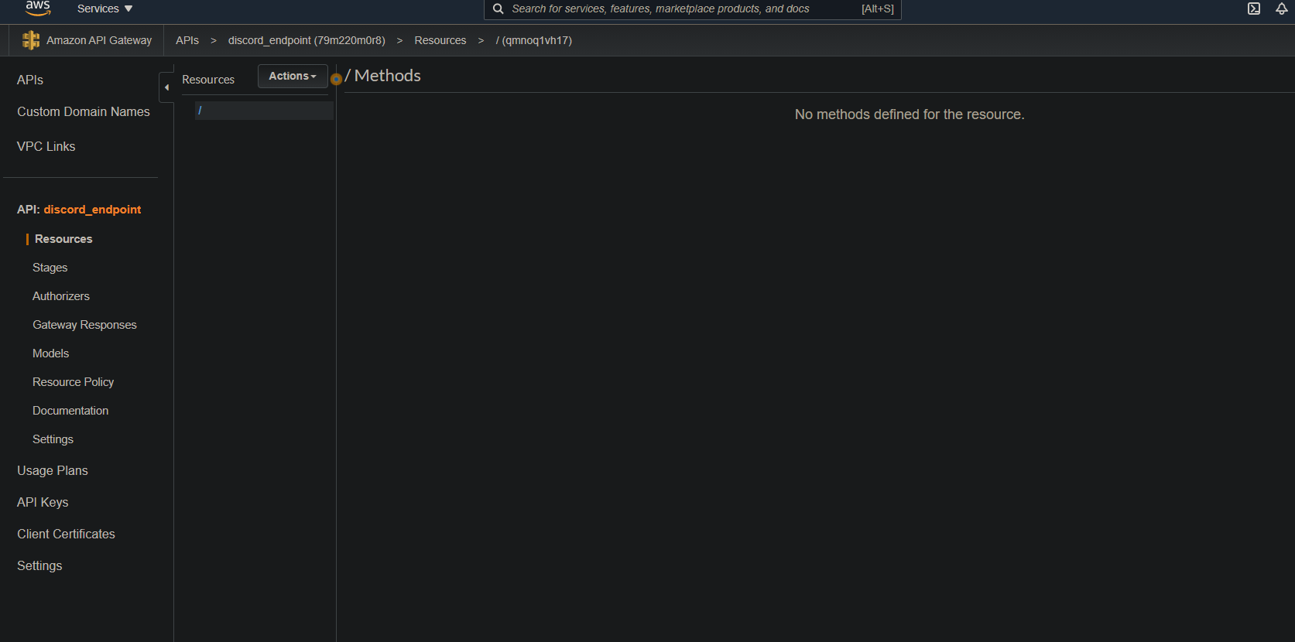The width and height of the screenshot is (1295, 642).
Task: Open Gateway Responses section
Action: (84, 325)
